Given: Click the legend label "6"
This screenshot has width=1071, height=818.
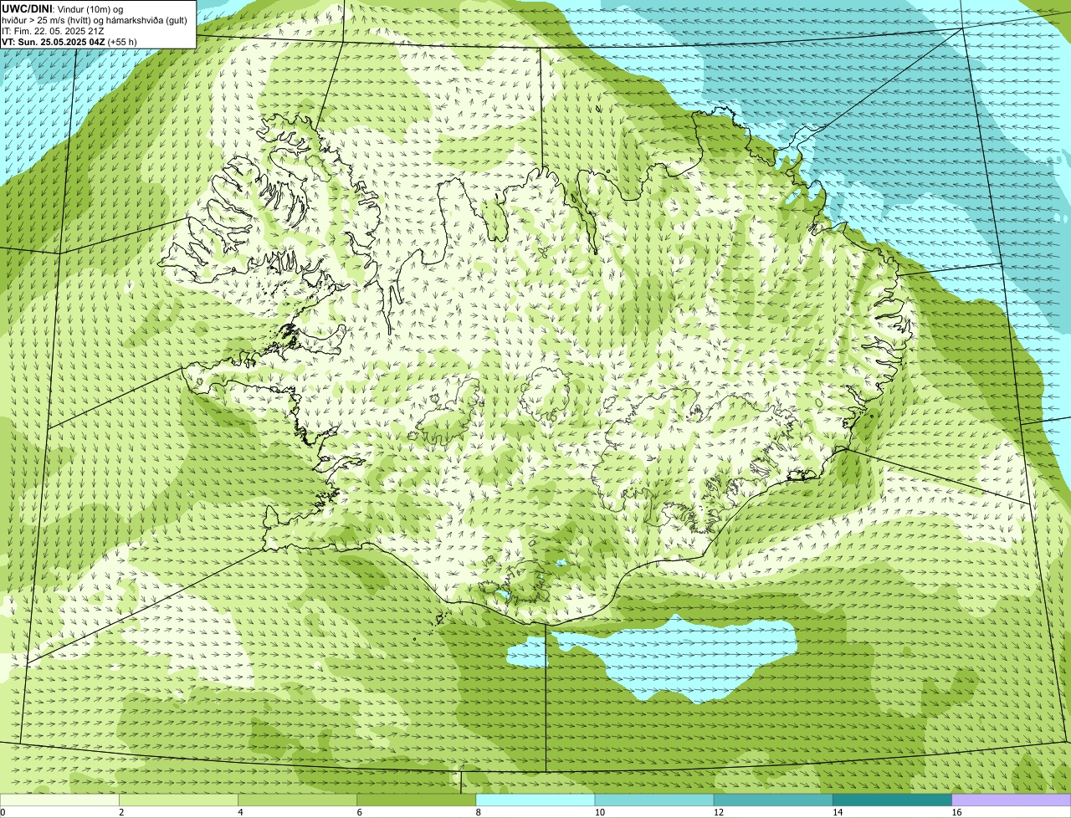Looking at the screenshot, I should coord(360,812).
